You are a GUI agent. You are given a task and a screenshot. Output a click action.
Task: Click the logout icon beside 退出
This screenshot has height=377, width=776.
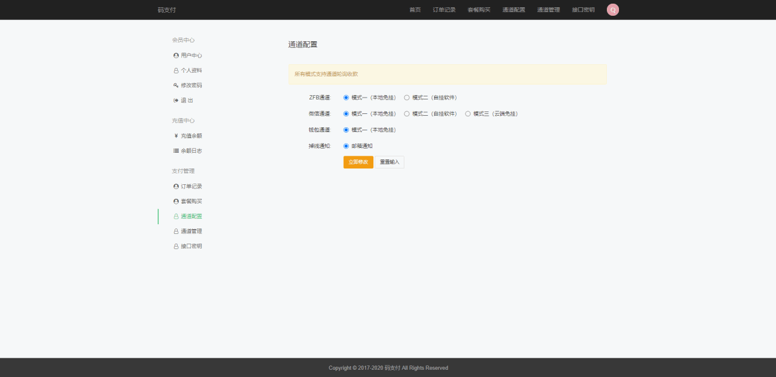(176, 101)
